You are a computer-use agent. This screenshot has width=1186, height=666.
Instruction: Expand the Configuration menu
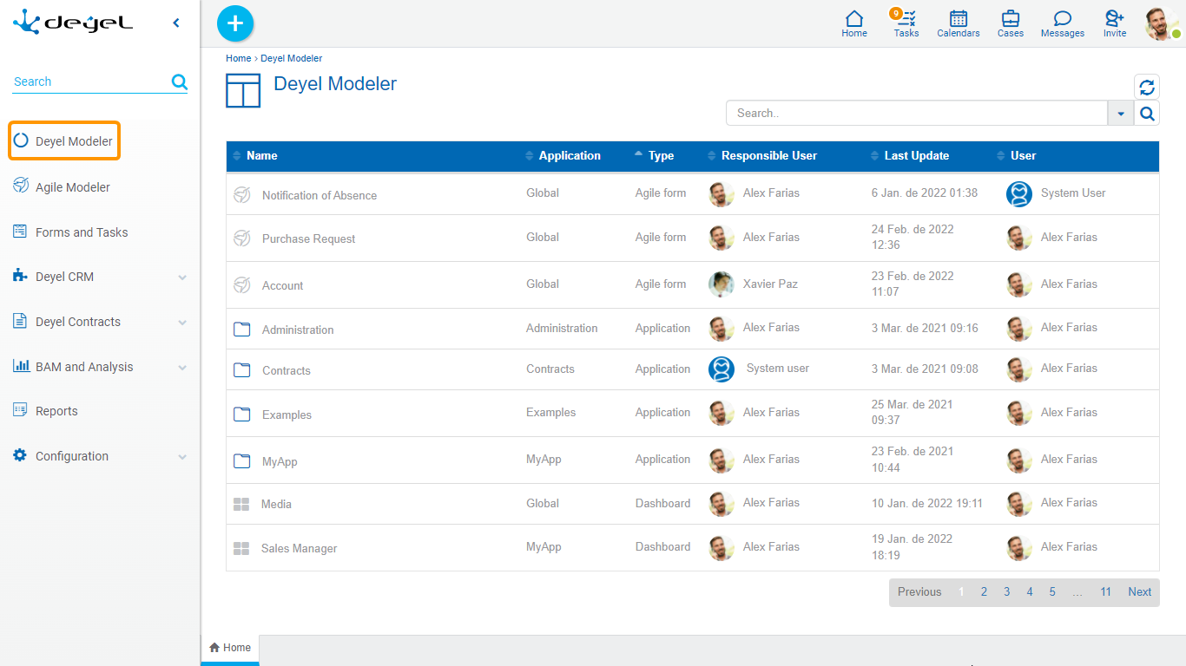pos(182,457)
